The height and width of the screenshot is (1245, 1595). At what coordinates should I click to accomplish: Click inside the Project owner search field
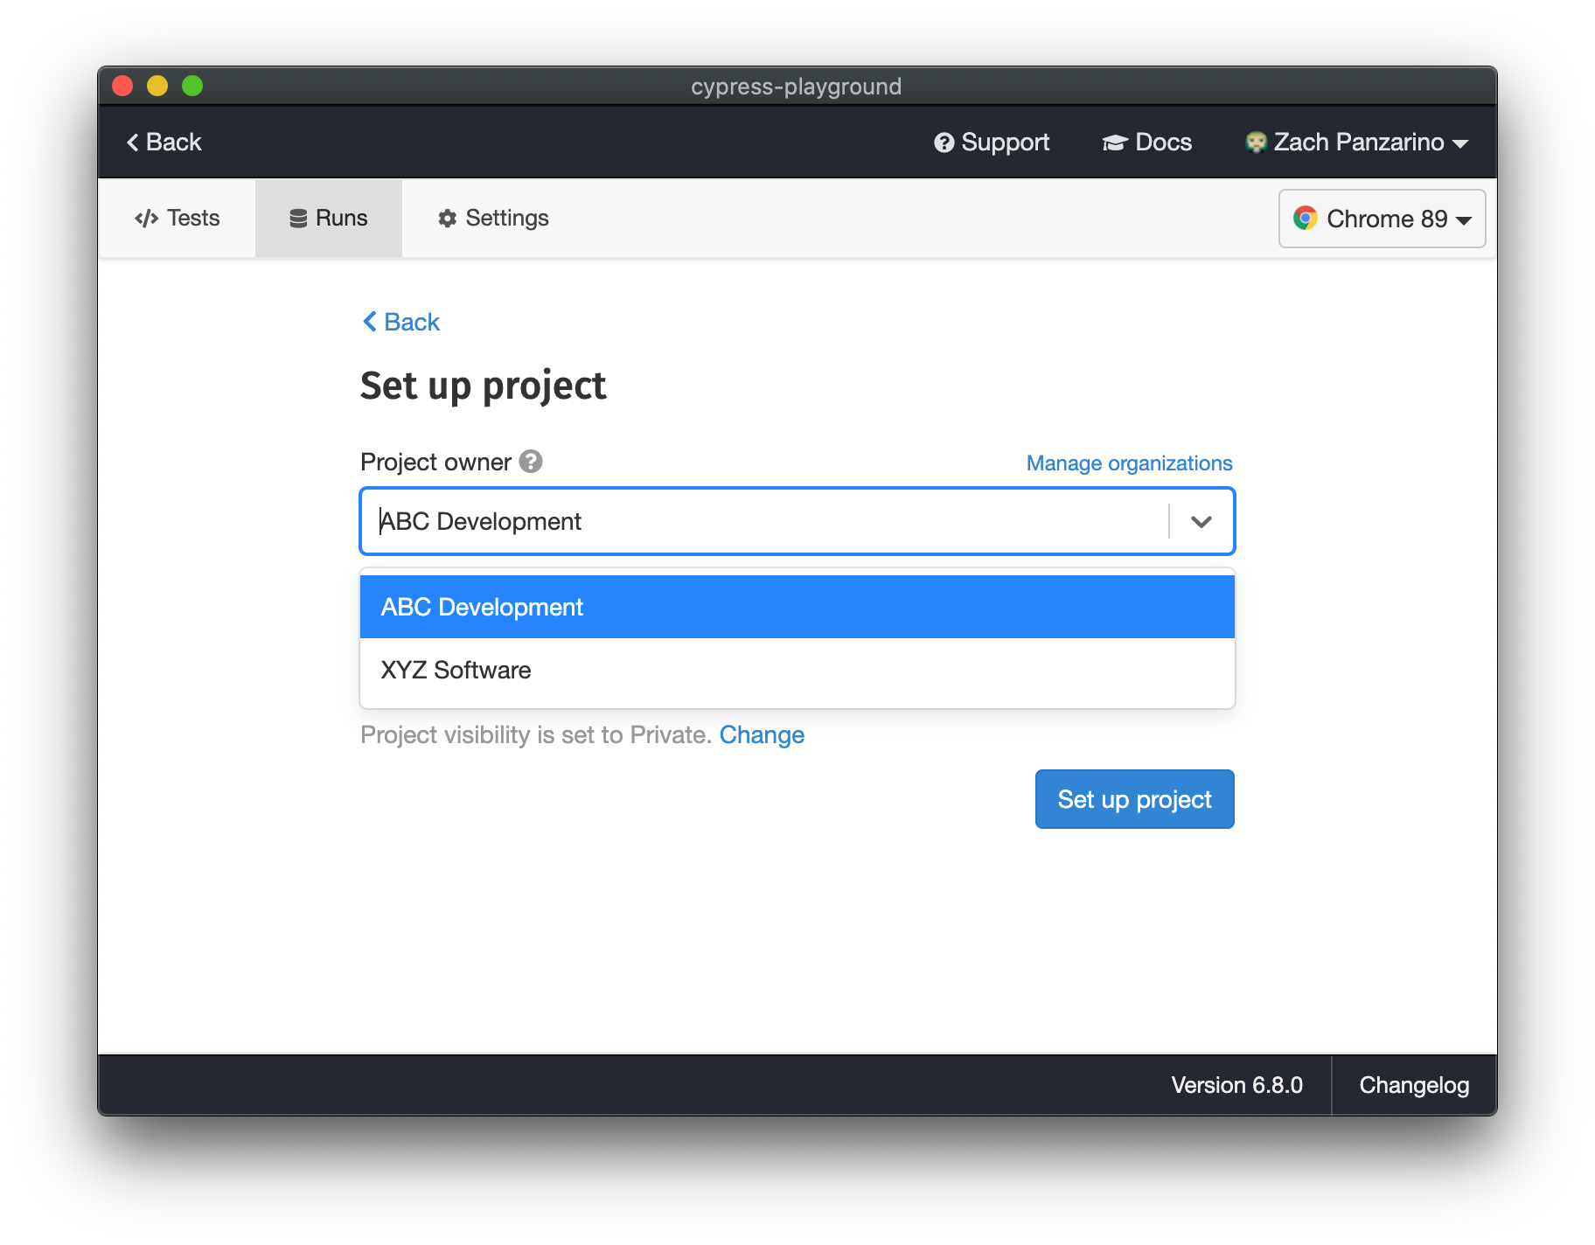pyautogui.click(x=761, y=522)
